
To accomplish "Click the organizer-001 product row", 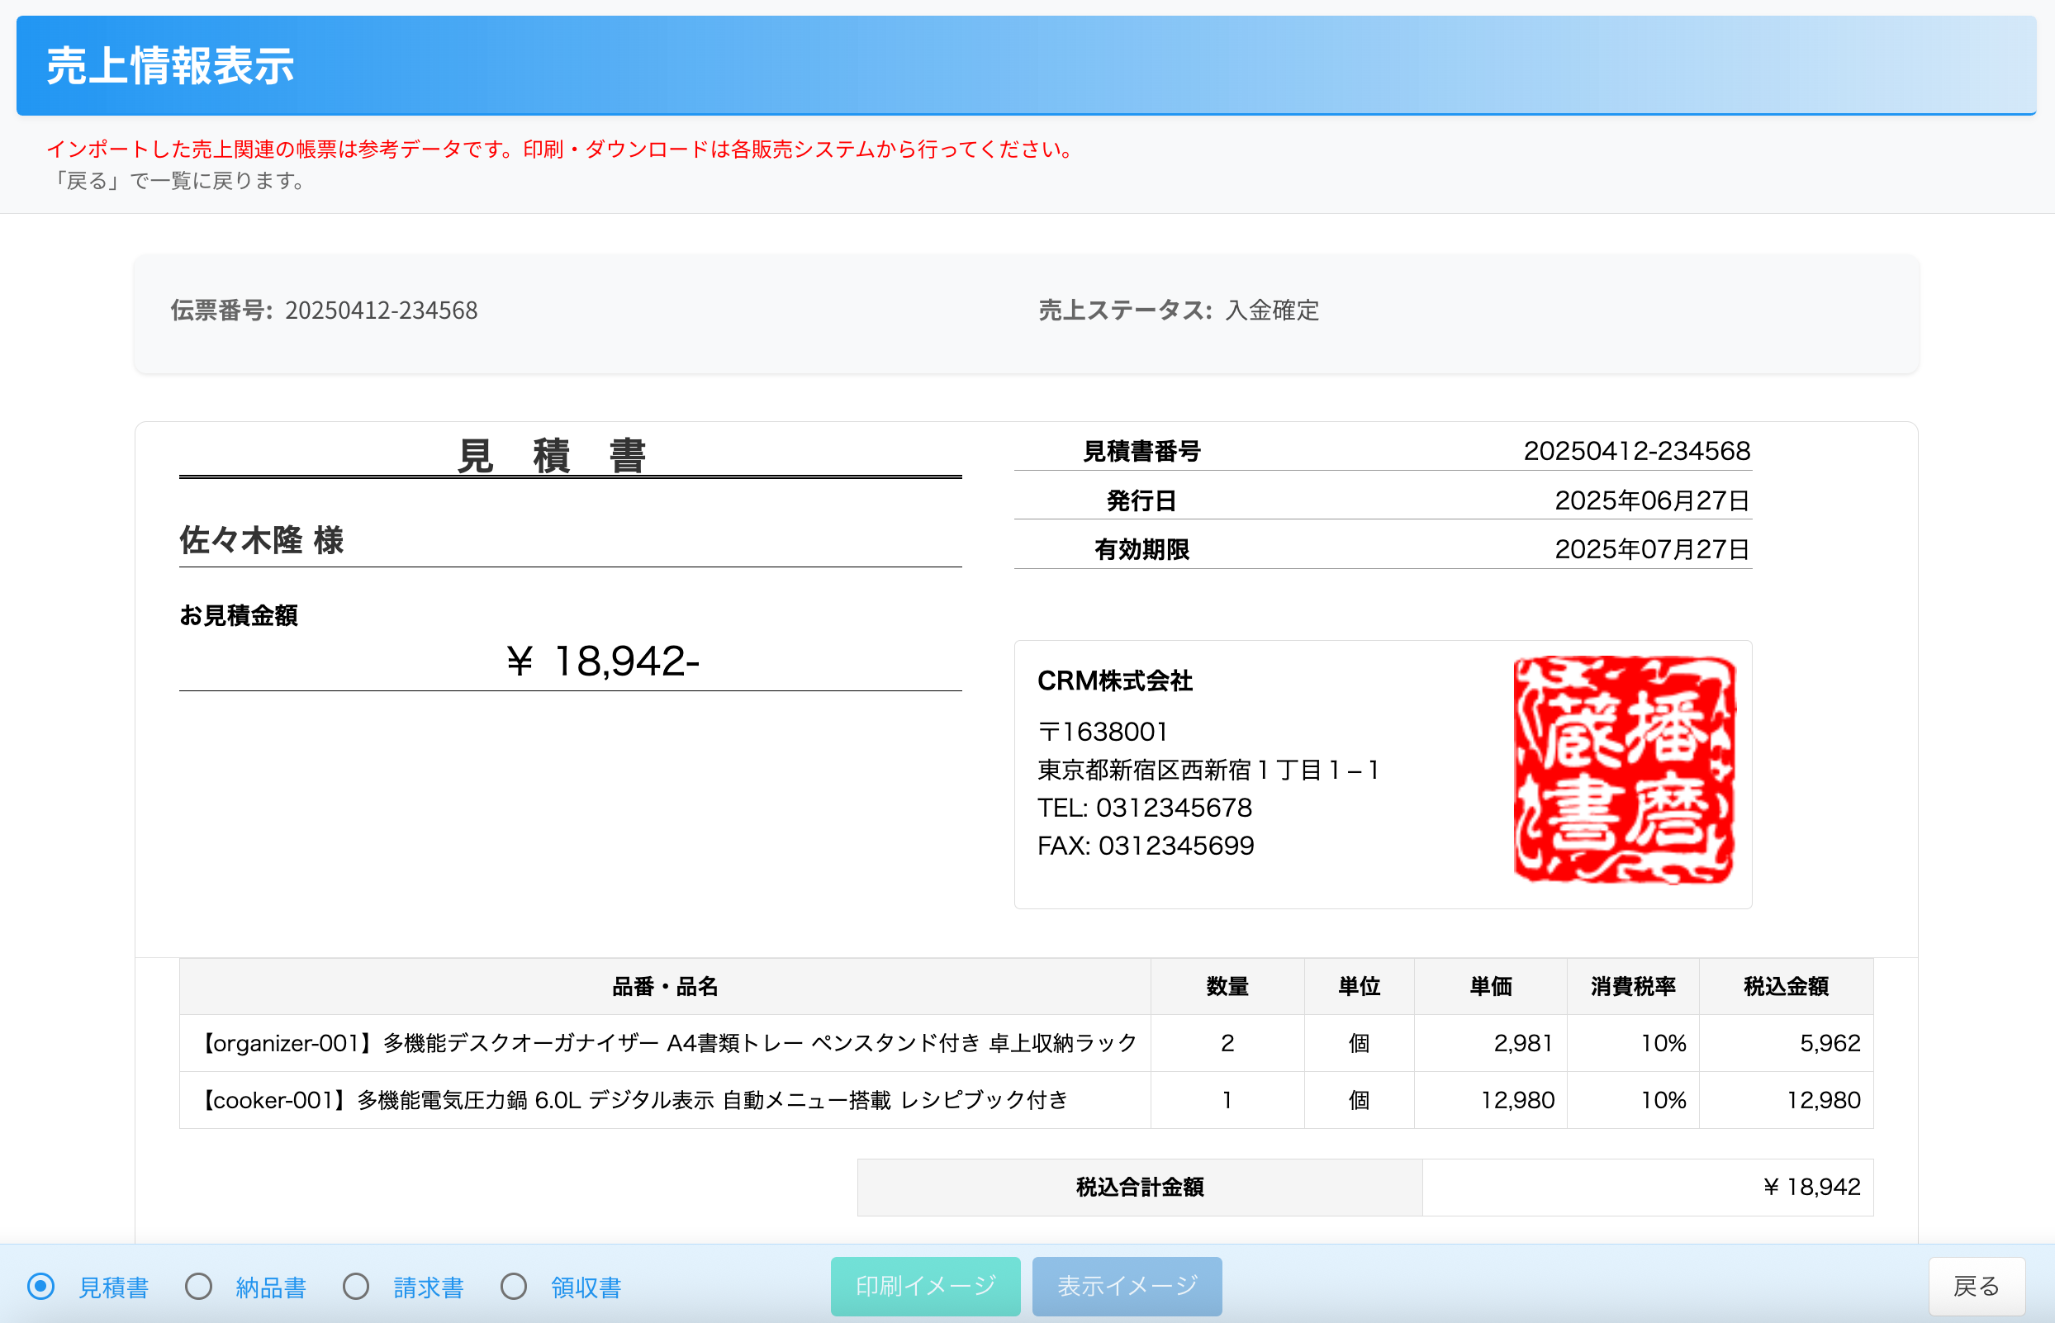I will [x=666, y=1043].
